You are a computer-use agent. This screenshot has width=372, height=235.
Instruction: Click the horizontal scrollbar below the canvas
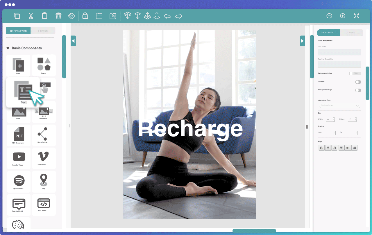point(254,231)
